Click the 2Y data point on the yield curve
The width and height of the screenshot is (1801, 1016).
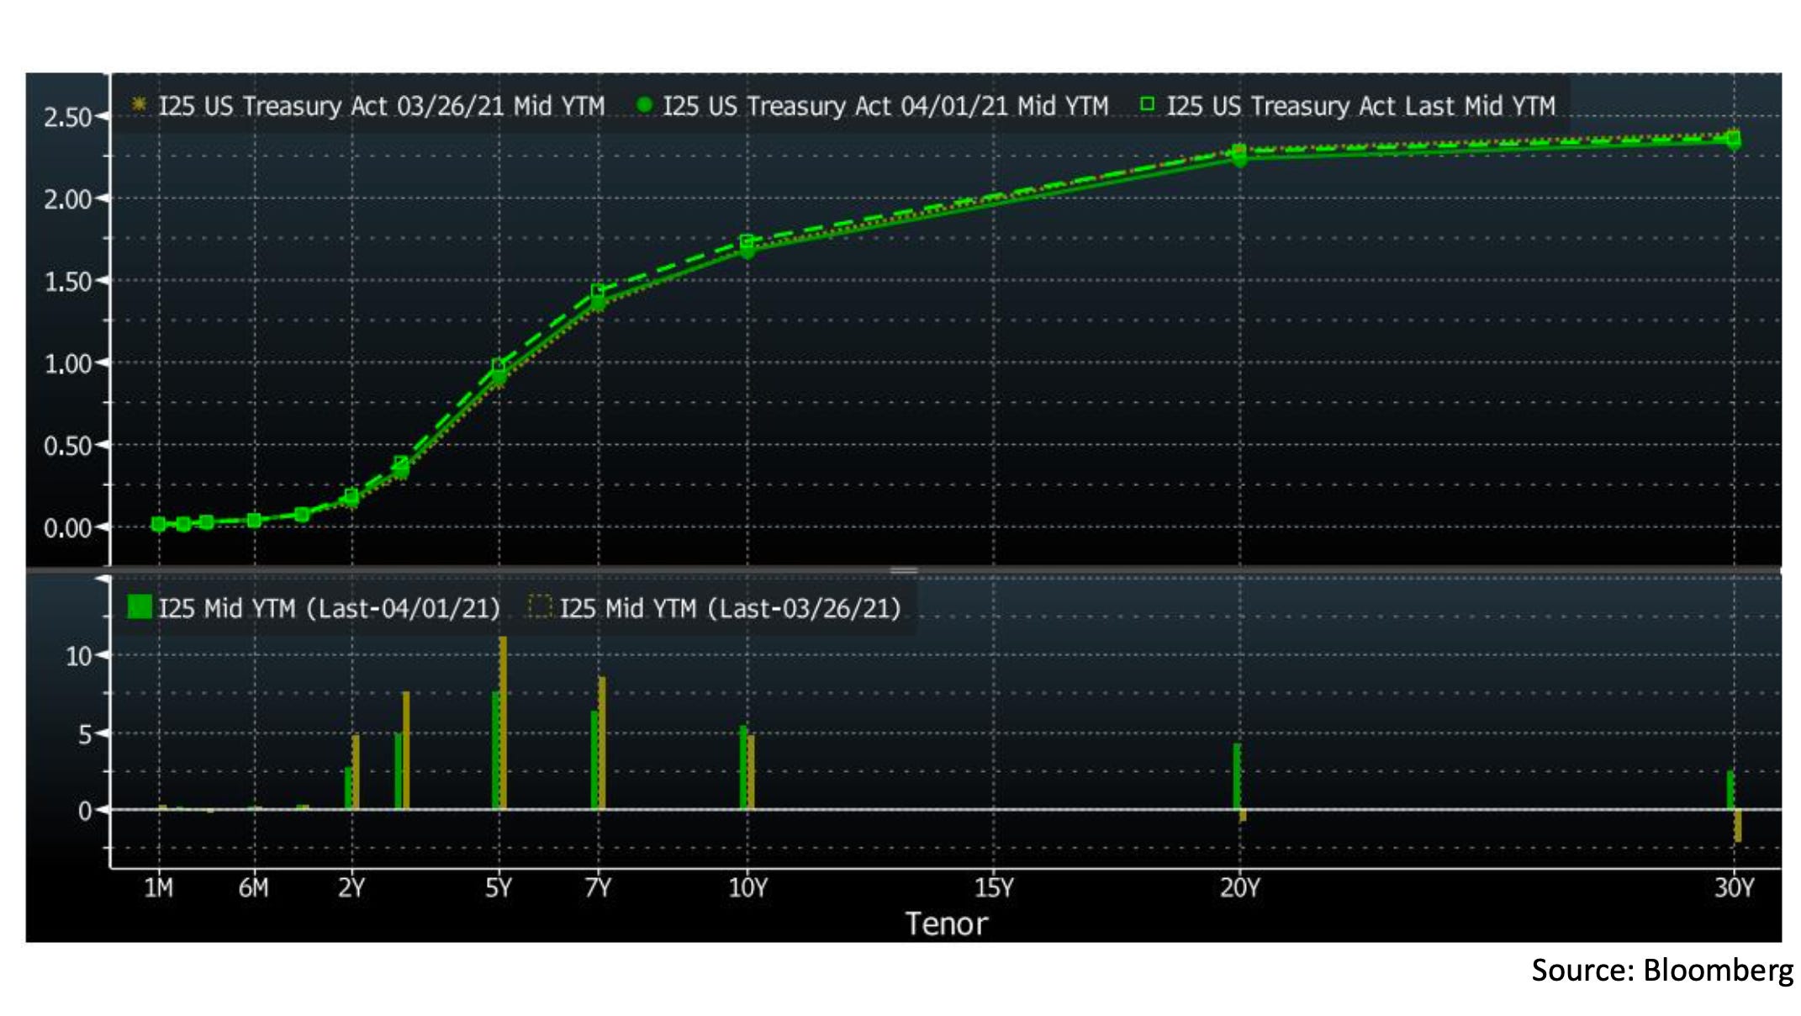point(351,498)
